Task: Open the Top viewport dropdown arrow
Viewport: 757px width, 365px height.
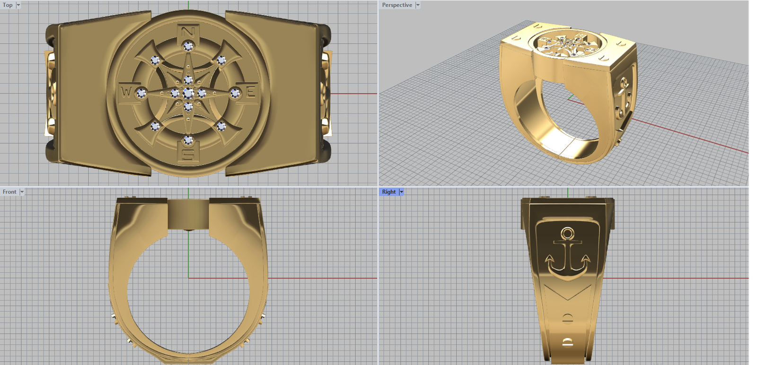Action: (18, 5)
